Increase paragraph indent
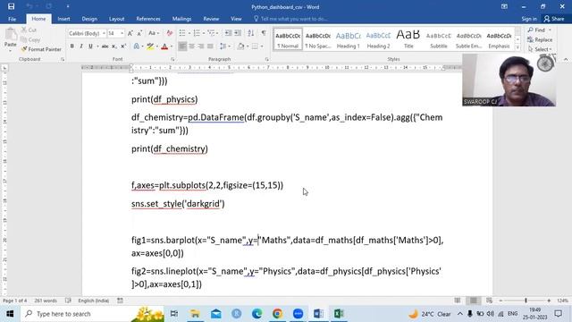Screen dimensions: 572x322 coord(238,33)
